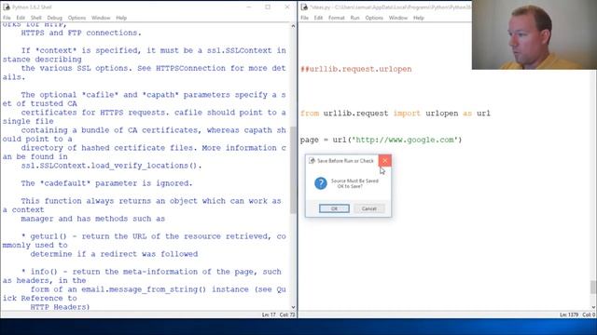597x335 pixels.
Task: Click the '##urllib.request.urlopen' comment line
Action: click(x=356, y=69)
